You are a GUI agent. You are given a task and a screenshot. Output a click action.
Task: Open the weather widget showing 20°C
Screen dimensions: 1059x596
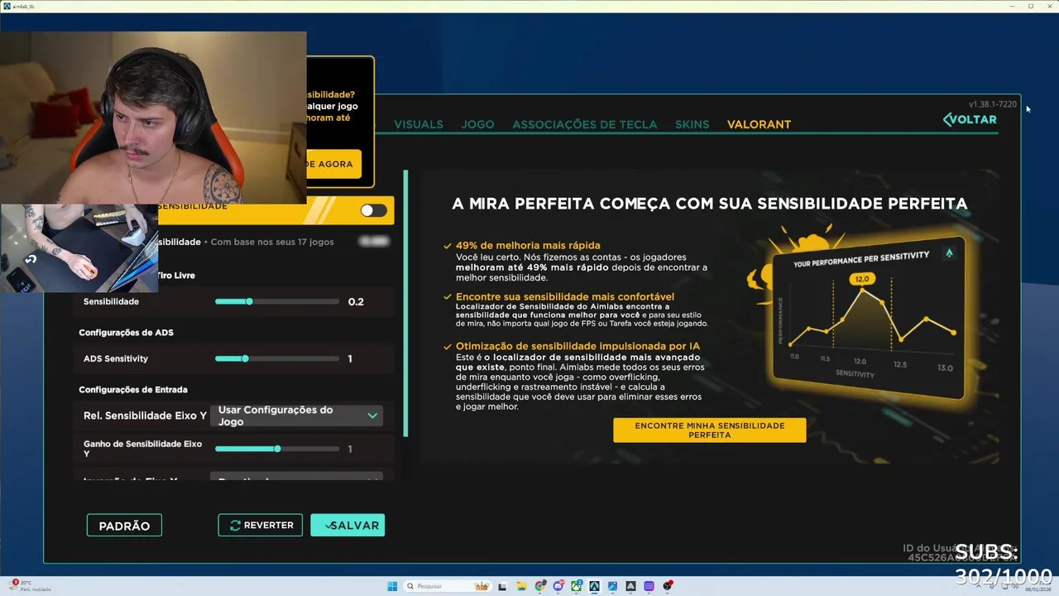coord(30,586)
